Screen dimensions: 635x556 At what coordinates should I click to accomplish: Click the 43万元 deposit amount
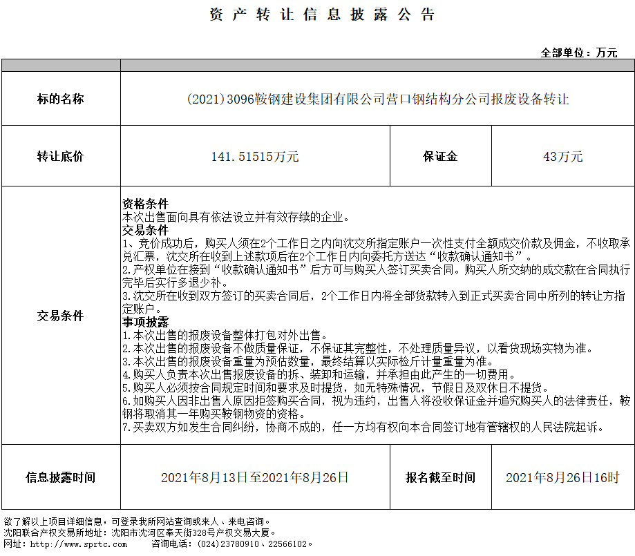(562, 156)
